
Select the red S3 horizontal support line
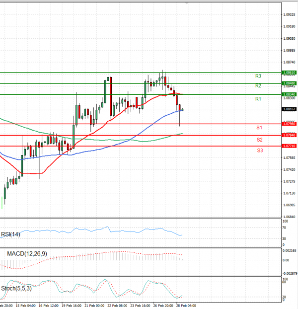point(141,146)
